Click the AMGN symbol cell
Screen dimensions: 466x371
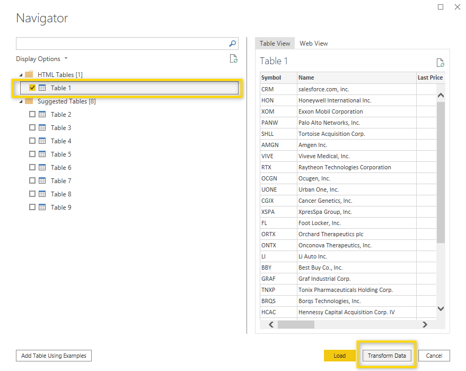pyautogui.click(x=278, y=145)
